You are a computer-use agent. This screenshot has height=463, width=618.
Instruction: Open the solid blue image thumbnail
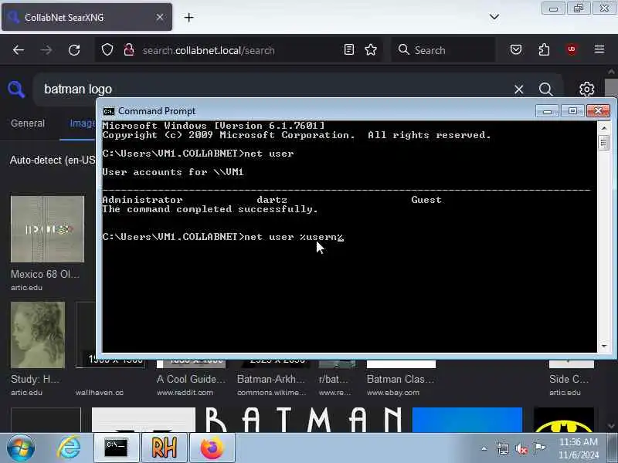tap(467, 420)
